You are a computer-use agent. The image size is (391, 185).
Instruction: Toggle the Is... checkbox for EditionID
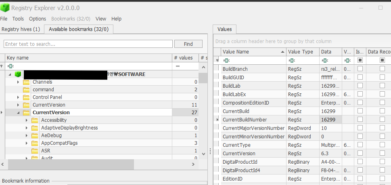(x=360, y=179)
